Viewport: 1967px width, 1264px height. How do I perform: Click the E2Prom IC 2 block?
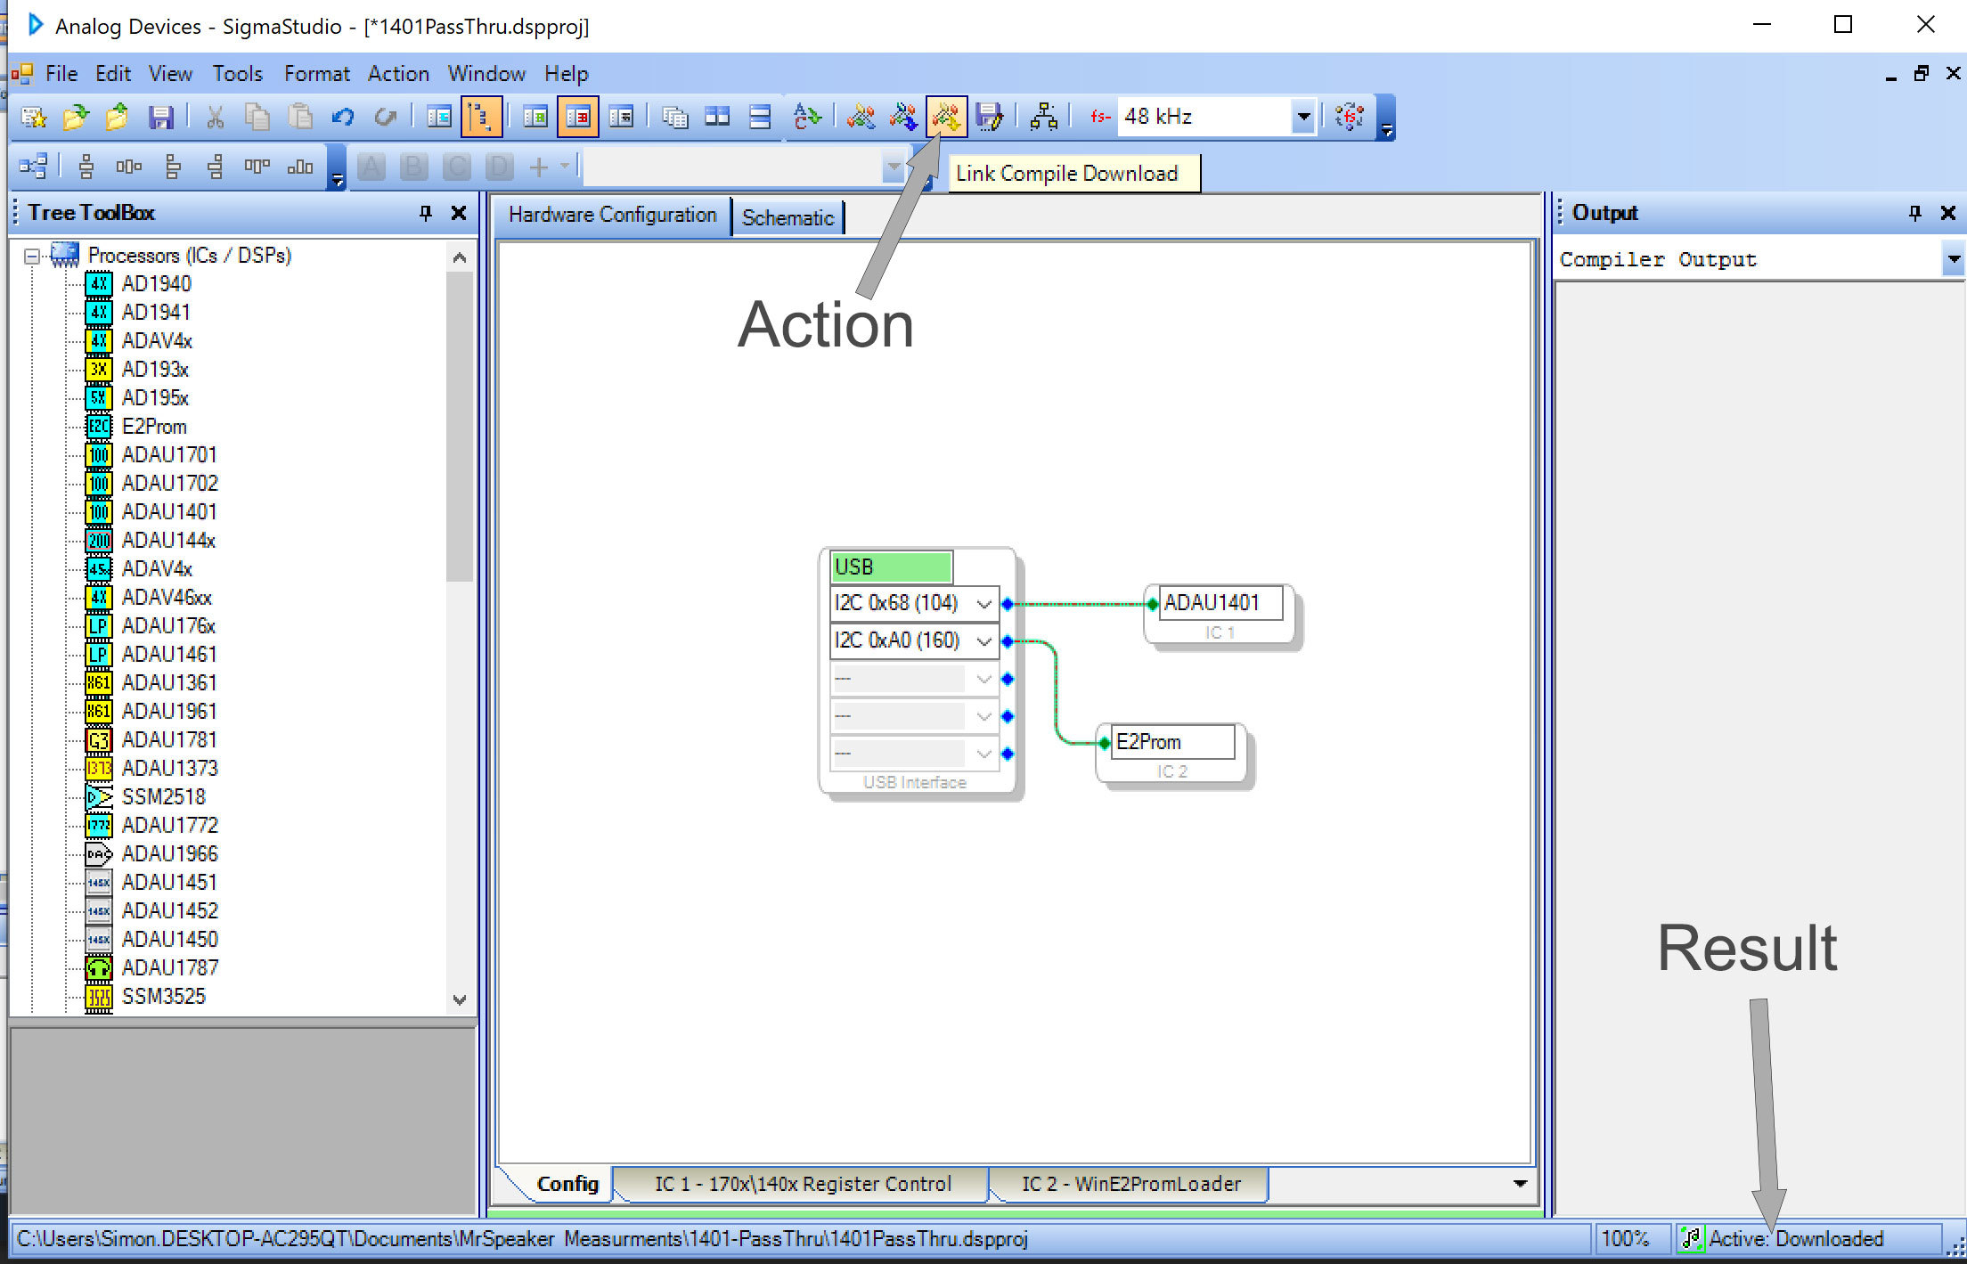[1171, 753]
